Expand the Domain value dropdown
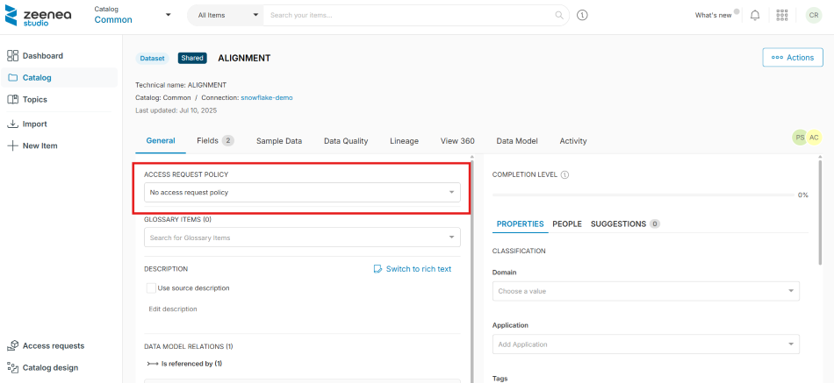 click(645, 291)
